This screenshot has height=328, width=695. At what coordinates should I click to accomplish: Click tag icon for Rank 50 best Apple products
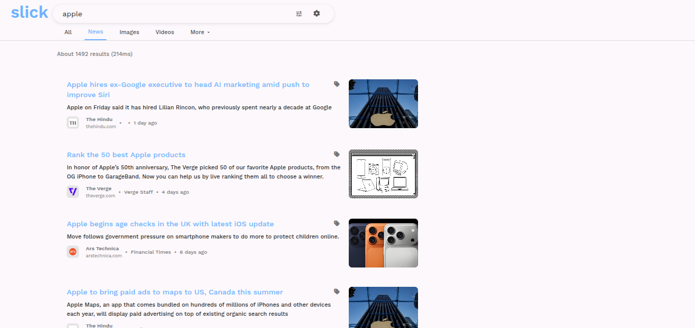[x=337, y=154]
